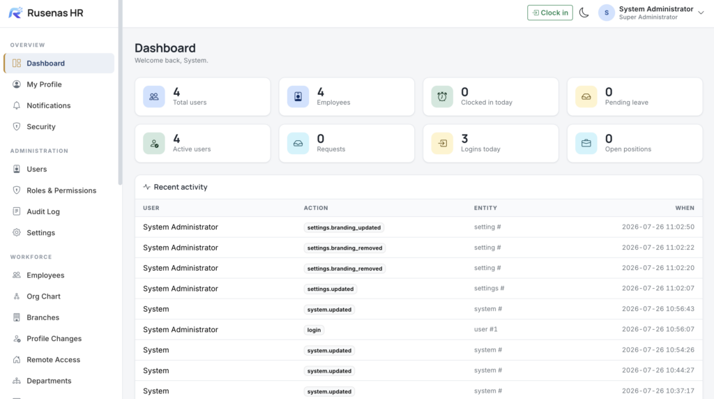
Task: Open the Rusenas HR logo icon
Action: [x=15, y=13]
